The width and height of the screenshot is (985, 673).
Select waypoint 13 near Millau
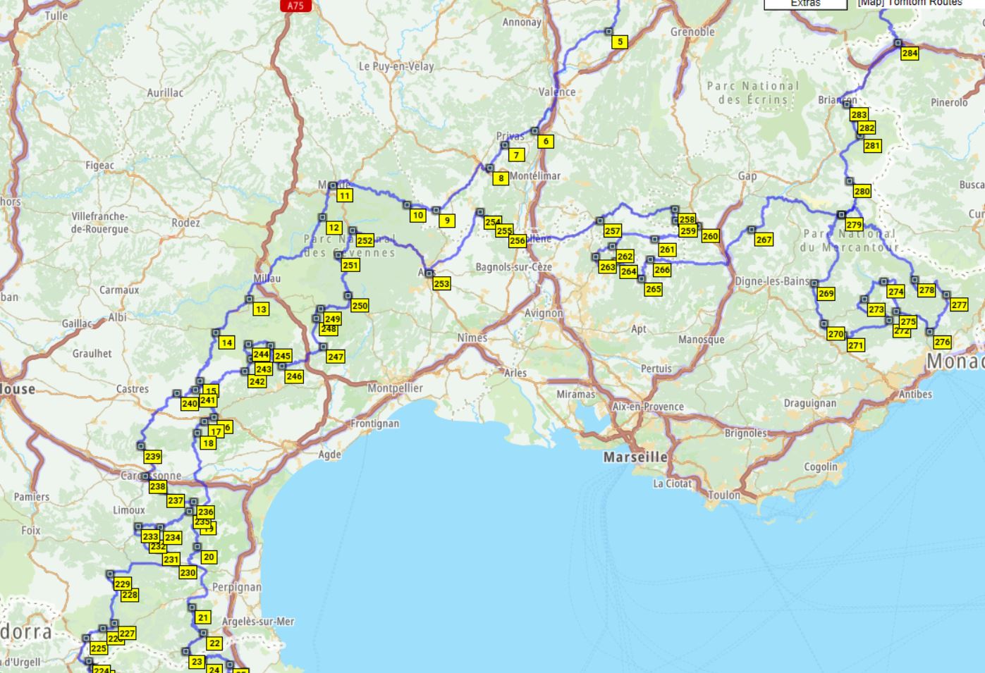pos(261,309)
